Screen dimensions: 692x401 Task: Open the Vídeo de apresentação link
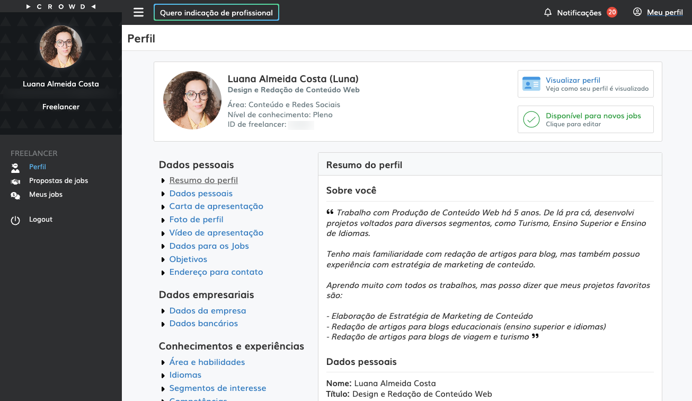[x=216, y=233]
